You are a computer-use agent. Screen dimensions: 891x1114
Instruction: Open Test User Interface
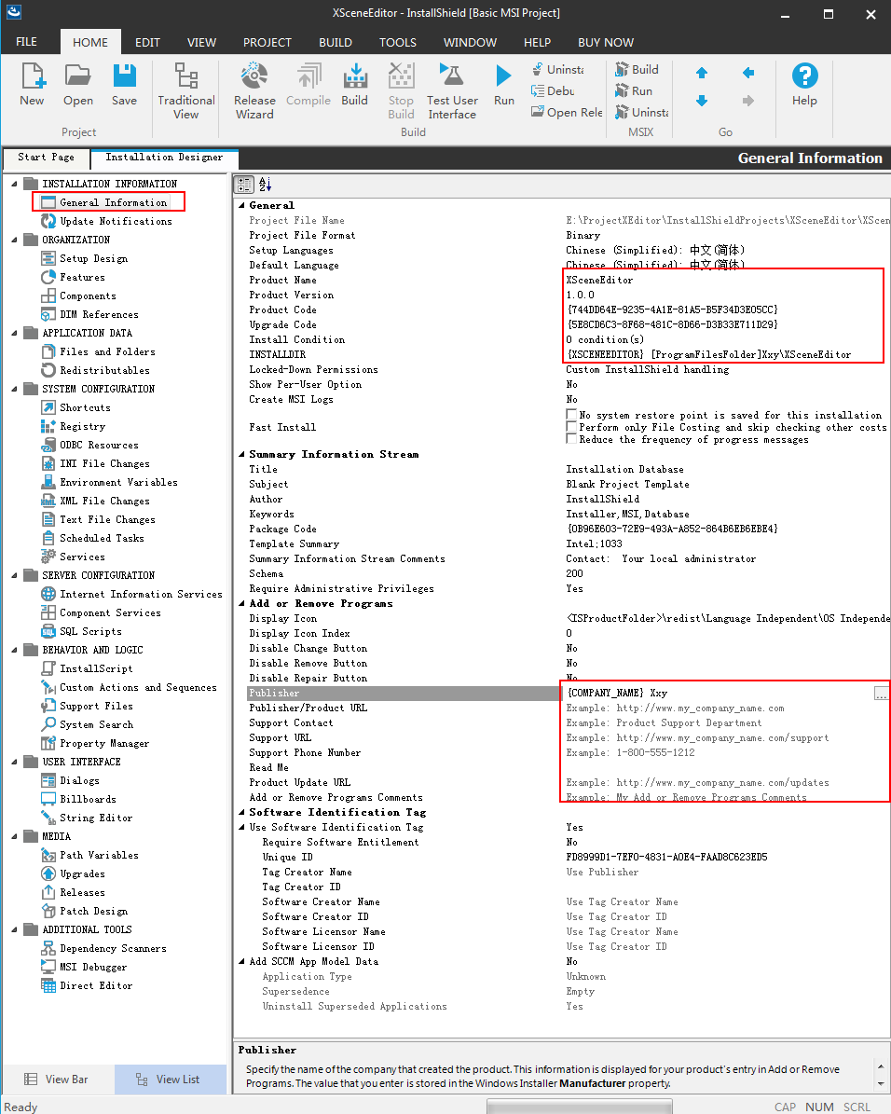(452, 91)
